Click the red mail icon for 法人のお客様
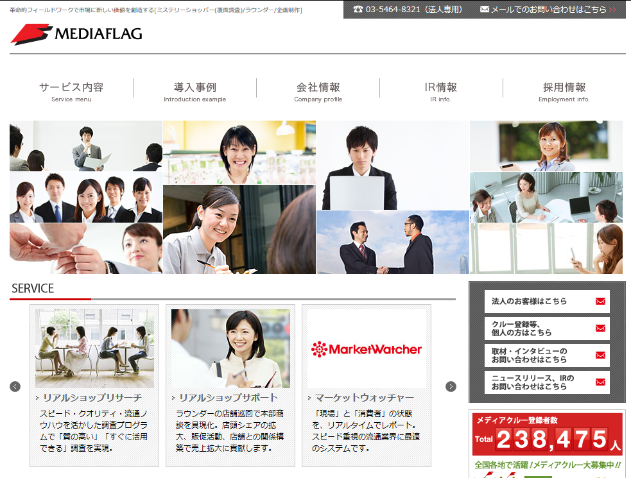This screenshot has width=631, height=478. pos(600,302)
